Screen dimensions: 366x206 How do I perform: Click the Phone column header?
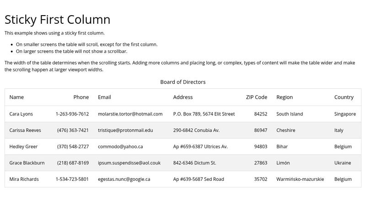(81, 97)
